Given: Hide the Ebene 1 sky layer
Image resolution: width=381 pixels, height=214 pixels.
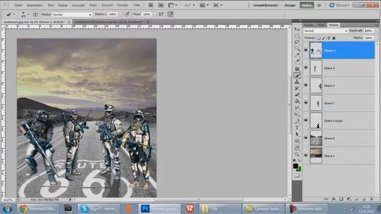Looking at the screenshot, I should tap(305, 155).
